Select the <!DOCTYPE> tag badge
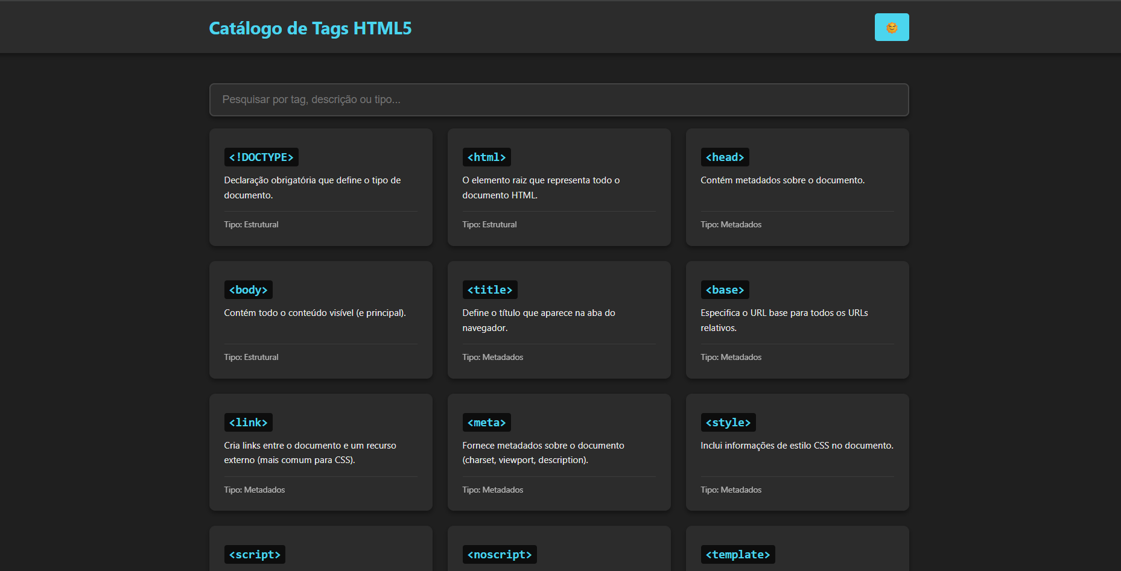Screen dimensions: 1121x571 261,157
